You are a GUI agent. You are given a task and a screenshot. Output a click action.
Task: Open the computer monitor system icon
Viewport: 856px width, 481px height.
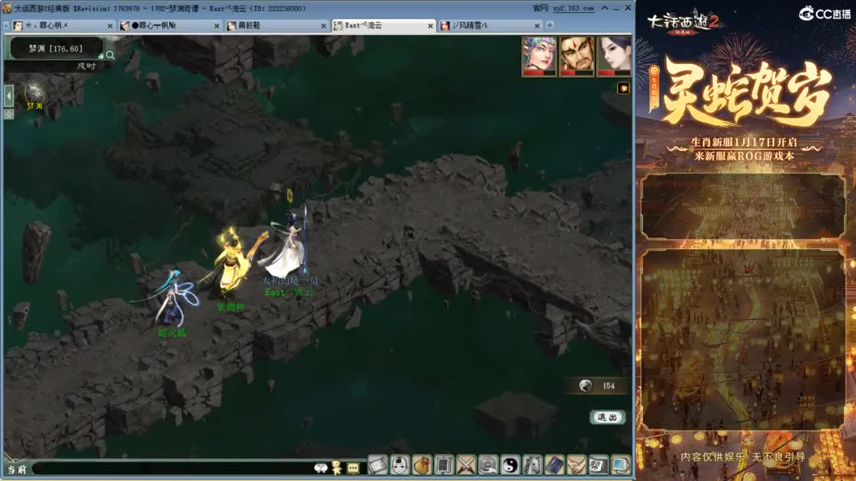[621, 464]
